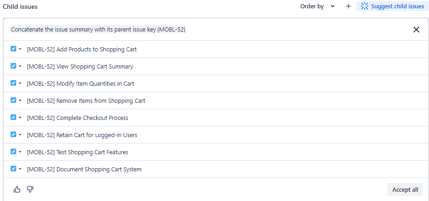Screen dimensions: 429x201
Task: Click the thumbs up feedback icon
Action: 18,189
